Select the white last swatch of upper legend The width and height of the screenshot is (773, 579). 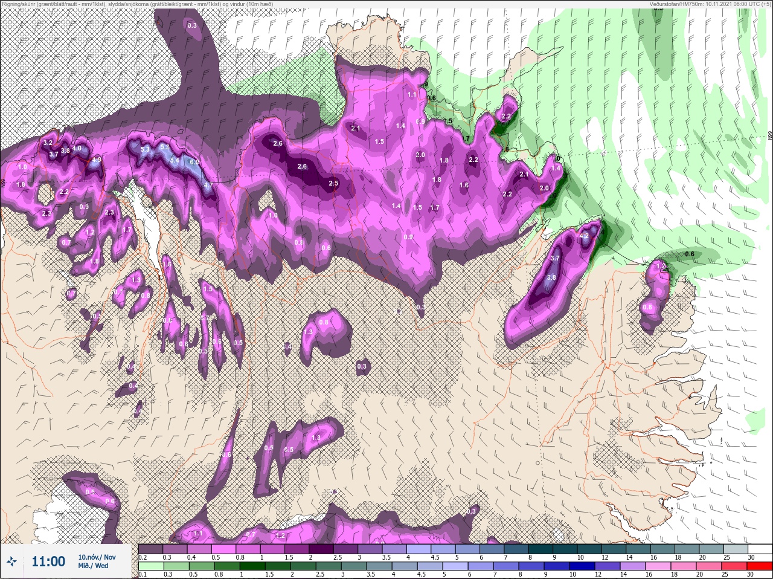click(x=759, y=549)
